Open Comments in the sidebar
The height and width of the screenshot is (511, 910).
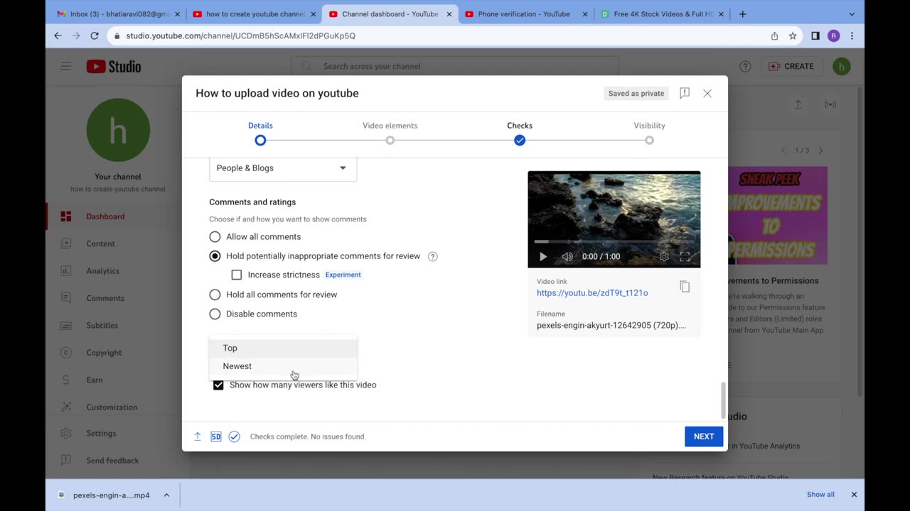tap(105, 298)
